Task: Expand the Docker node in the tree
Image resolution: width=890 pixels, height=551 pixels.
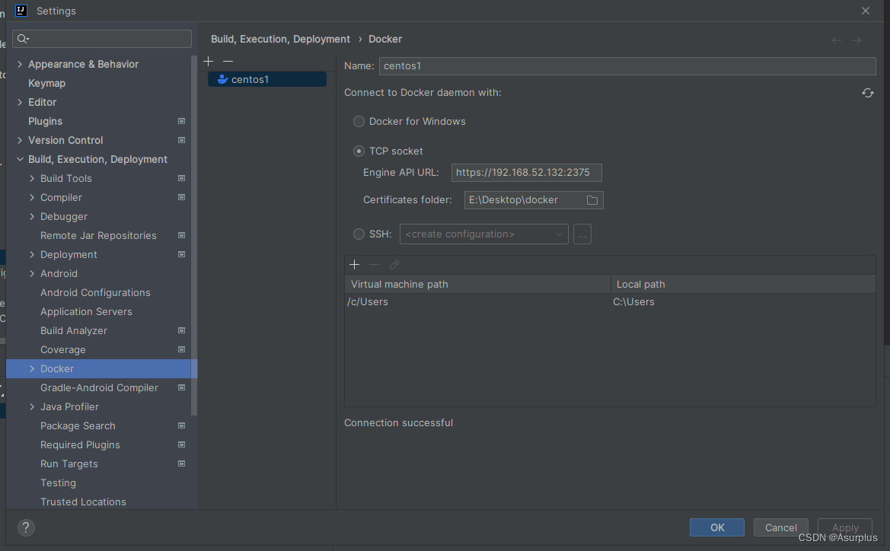Action: [32, 369]
